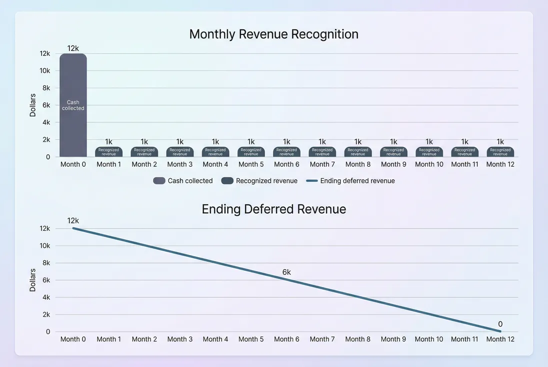Click the Cash collected legend swatch
The image size is (548, 367).
tap(159, 180)
